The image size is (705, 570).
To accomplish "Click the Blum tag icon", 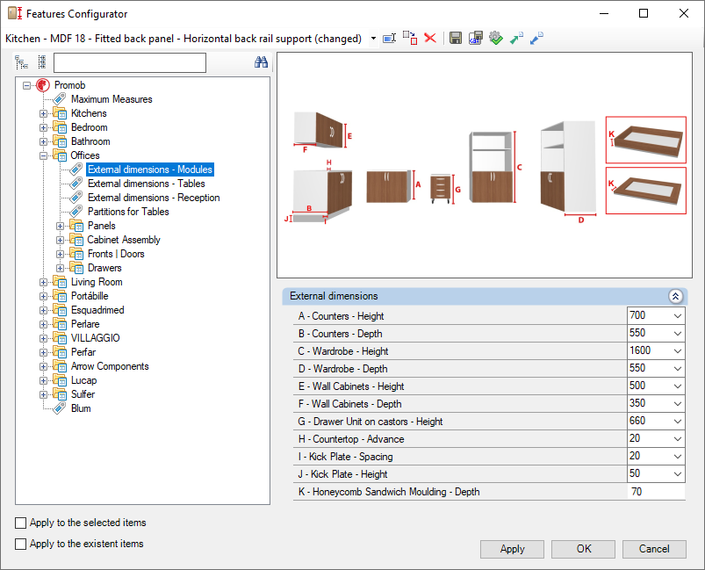I will [x=60, y=408].
